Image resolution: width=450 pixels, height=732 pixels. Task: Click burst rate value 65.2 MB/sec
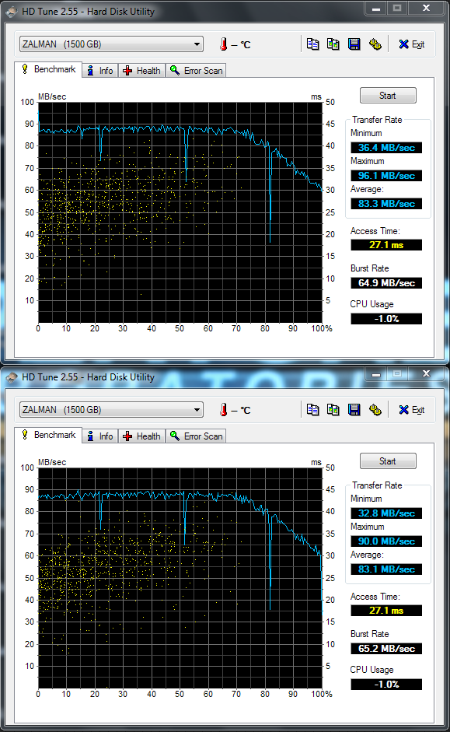(386, 649)
